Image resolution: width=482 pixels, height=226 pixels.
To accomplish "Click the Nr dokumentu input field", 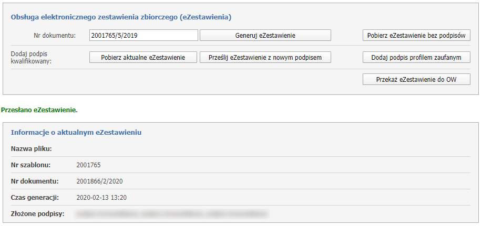I will tap(143, 35).
